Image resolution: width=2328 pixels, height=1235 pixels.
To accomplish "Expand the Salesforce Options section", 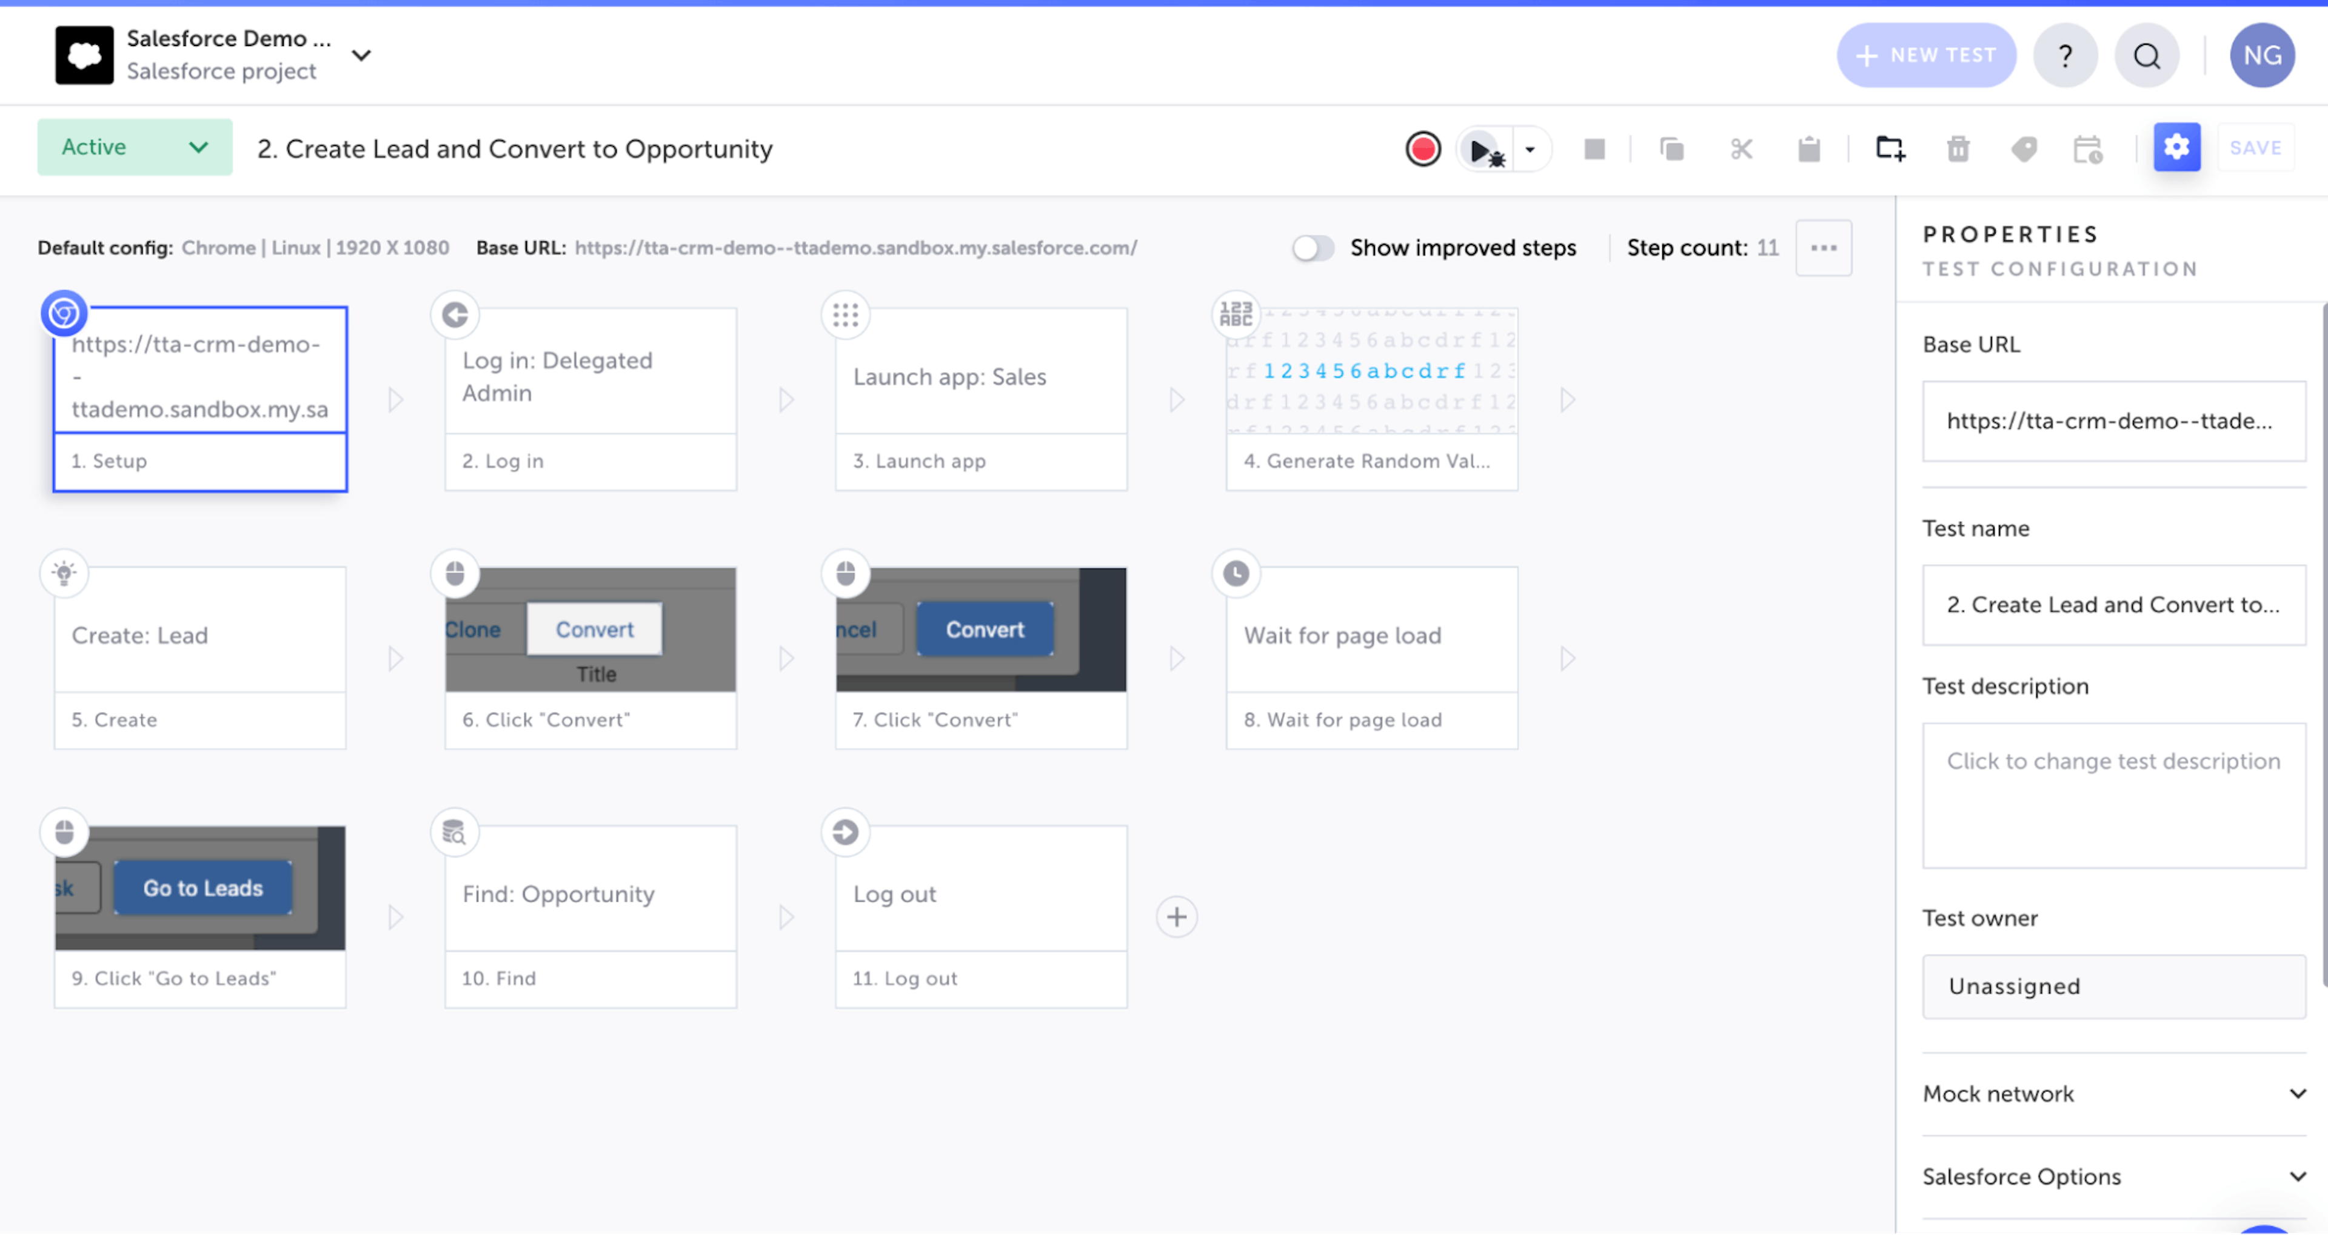I will click(2114, 1176).
